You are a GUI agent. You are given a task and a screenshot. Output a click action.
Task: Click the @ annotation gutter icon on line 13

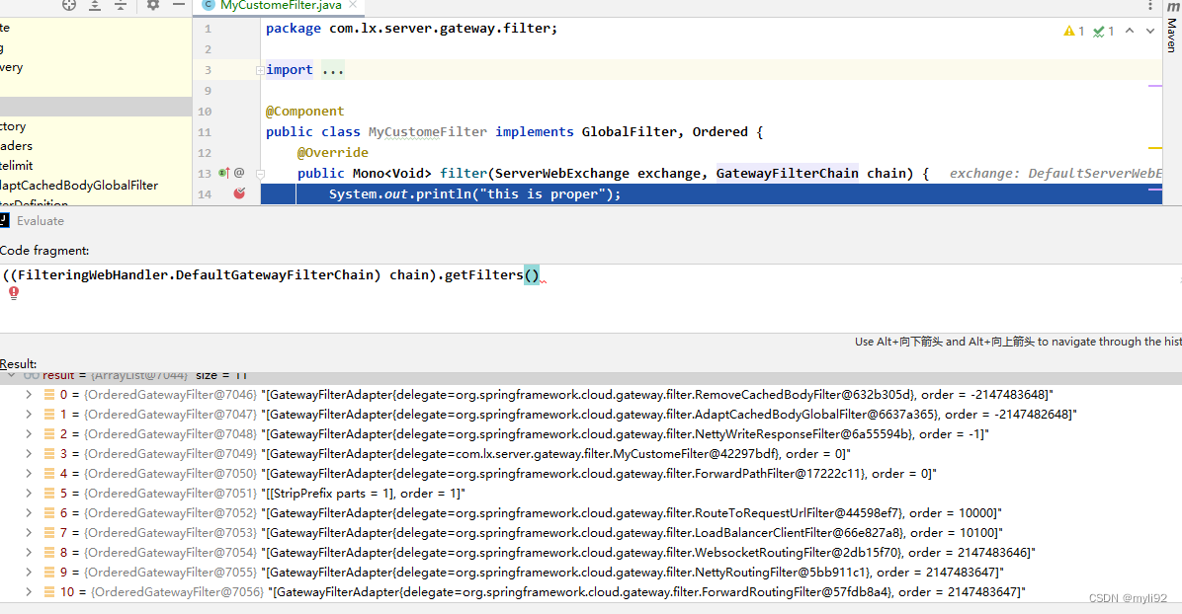[x=239, y=173]
